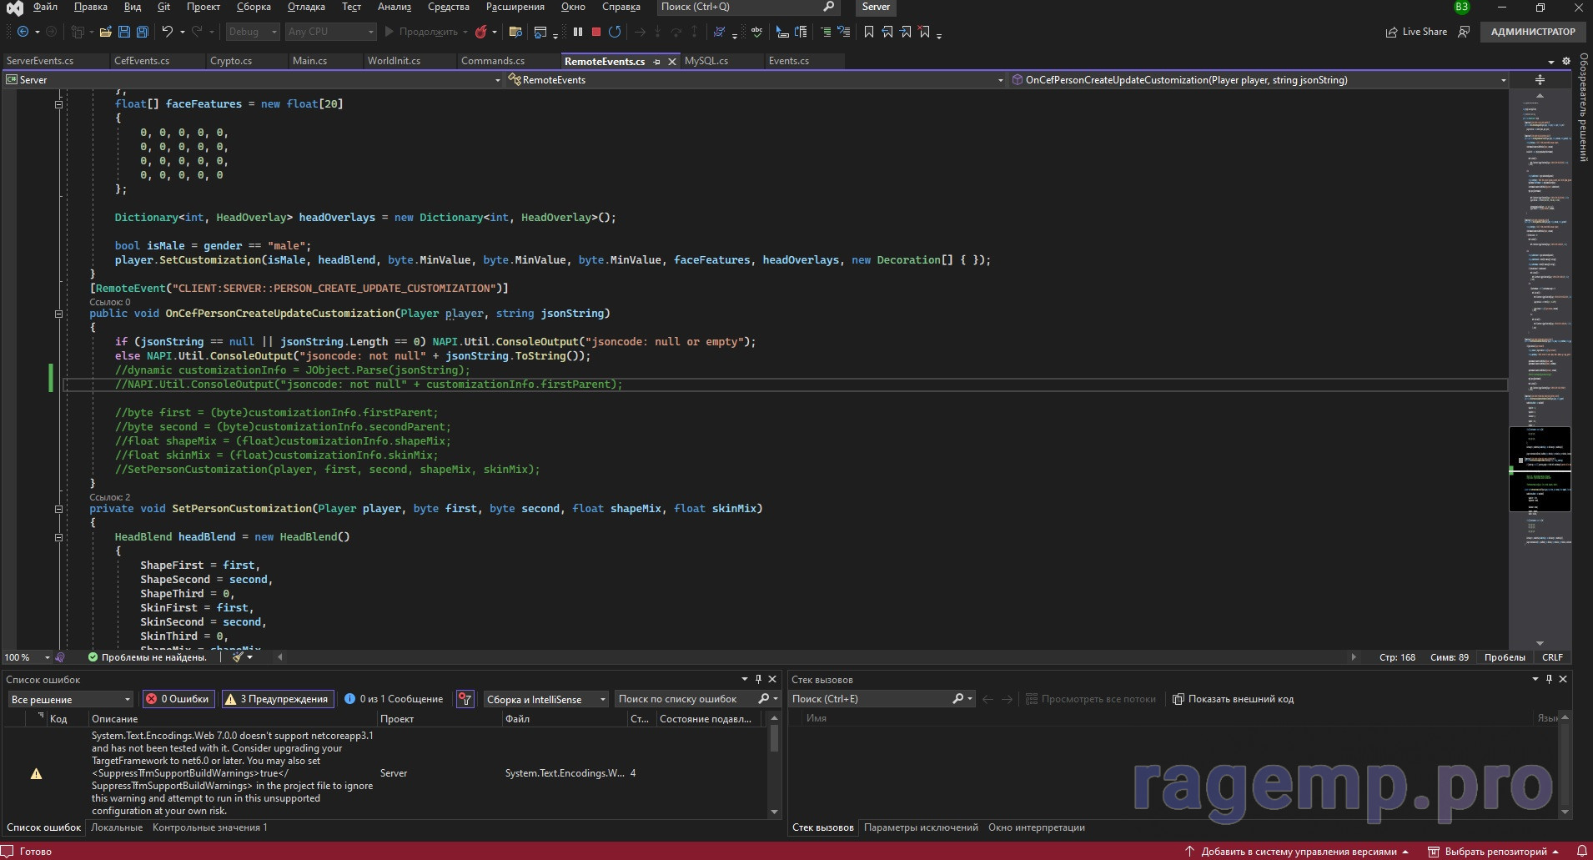
Task: Restart the debug session with the circular arrow
Action: tap(615, 32)
